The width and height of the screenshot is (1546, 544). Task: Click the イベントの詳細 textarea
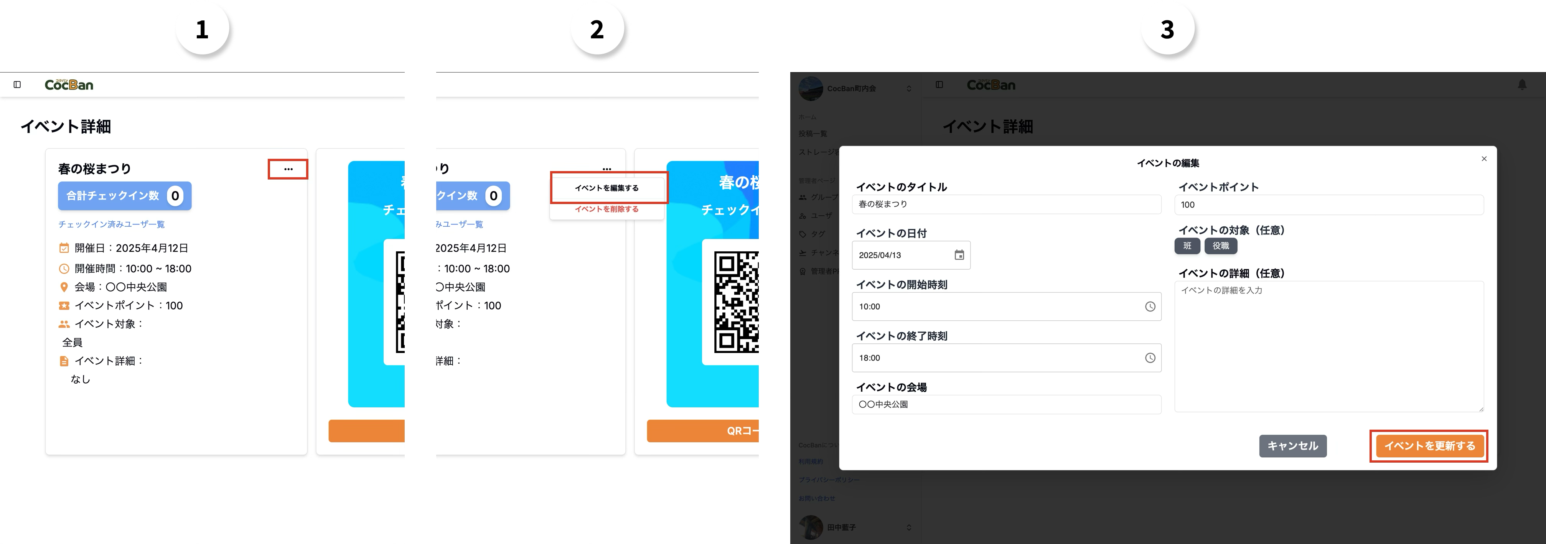(x=1329, y=346)
